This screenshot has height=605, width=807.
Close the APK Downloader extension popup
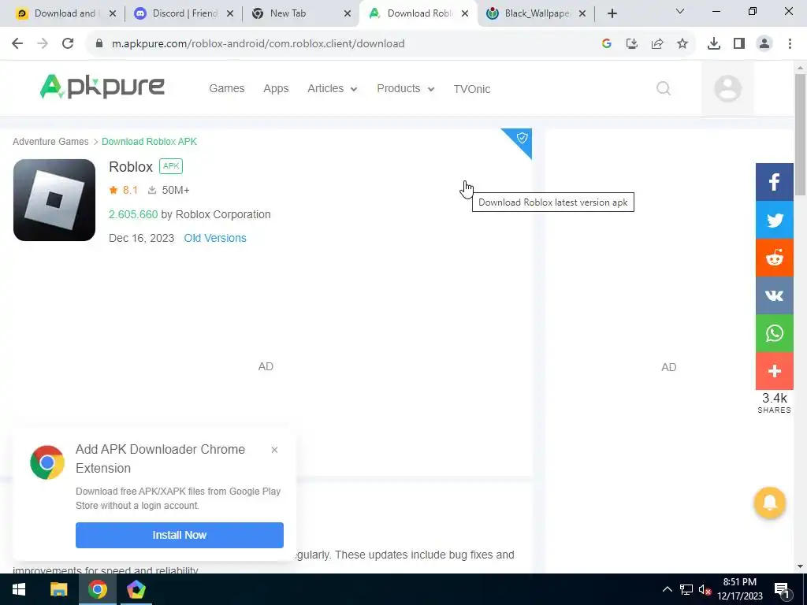(274, 450)
